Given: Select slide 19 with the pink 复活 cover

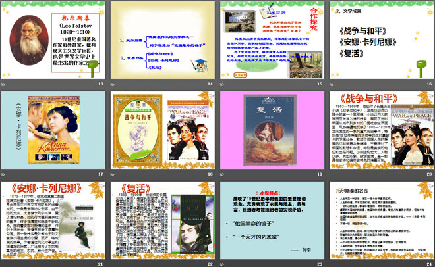Looking at the screenshot, I should [272, 130].
